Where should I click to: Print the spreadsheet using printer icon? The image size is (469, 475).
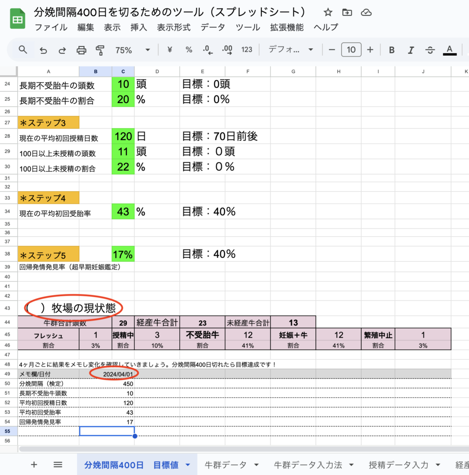coord(81,50)
